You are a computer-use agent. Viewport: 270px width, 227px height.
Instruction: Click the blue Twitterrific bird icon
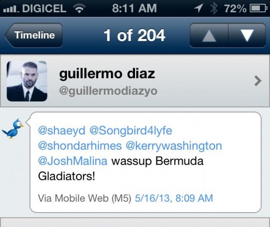[x=13, y=128]
